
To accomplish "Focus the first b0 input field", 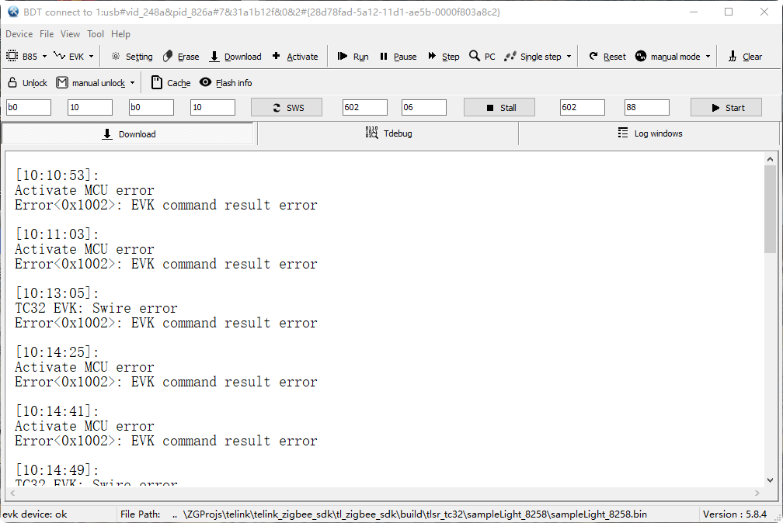I will (29, 107).
